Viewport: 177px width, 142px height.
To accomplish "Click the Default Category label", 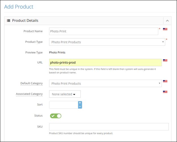I will pyautogui.click(x=31, y=83).
